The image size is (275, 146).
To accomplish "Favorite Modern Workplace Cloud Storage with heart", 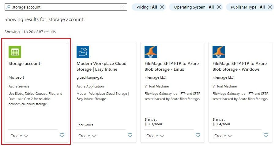I will (x=130, y=135).
